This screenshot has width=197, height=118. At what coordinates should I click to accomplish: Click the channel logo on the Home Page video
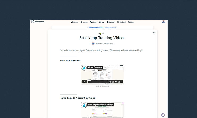click(x=84, y=106)
